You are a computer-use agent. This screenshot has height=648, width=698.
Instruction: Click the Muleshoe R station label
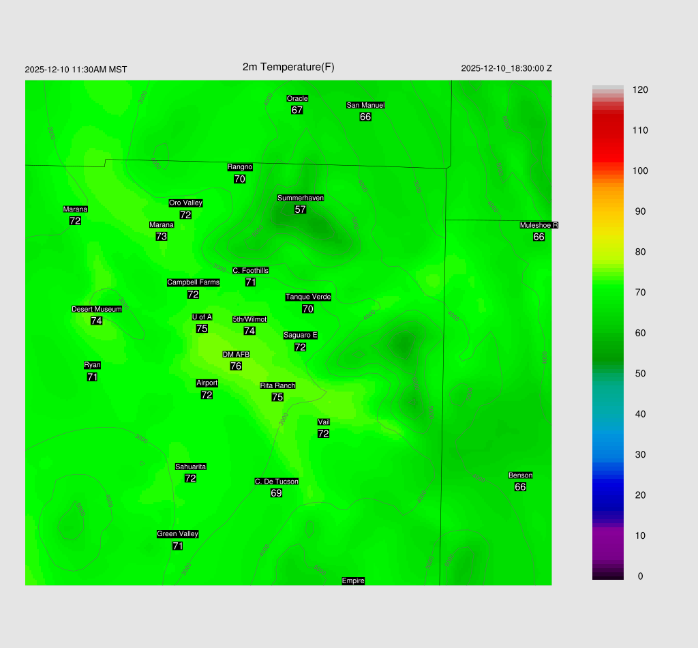(538, 225)
